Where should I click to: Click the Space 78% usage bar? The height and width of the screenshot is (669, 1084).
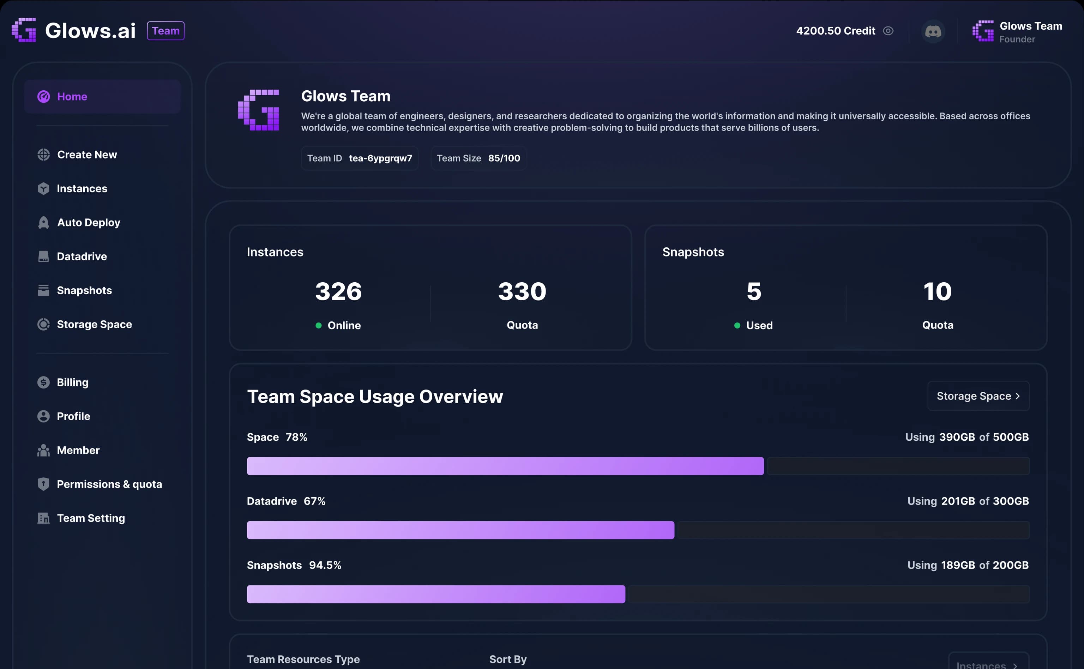638,466
